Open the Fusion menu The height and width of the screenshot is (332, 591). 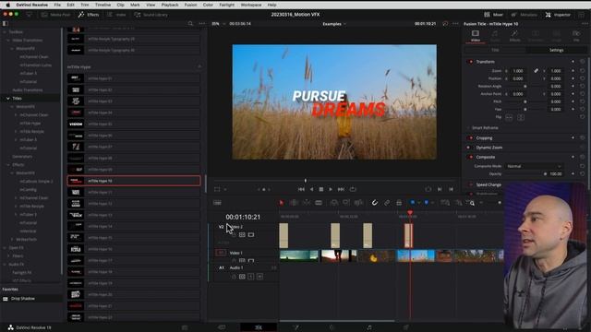tap(190, 5)
